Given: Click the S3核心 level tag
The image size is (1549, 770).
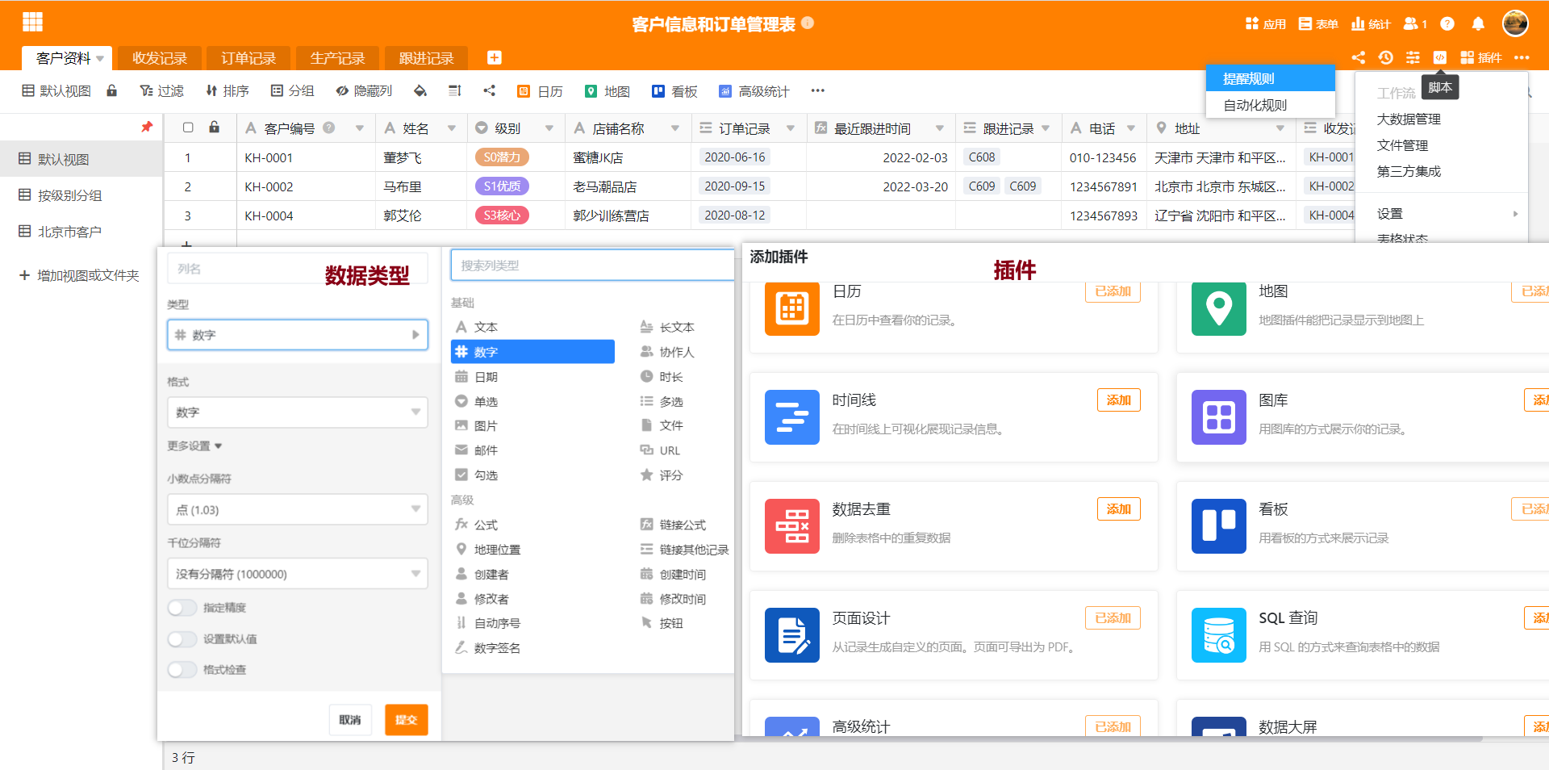Looking at the screenshot, I should pyautogui.click(x=502, y=215).
